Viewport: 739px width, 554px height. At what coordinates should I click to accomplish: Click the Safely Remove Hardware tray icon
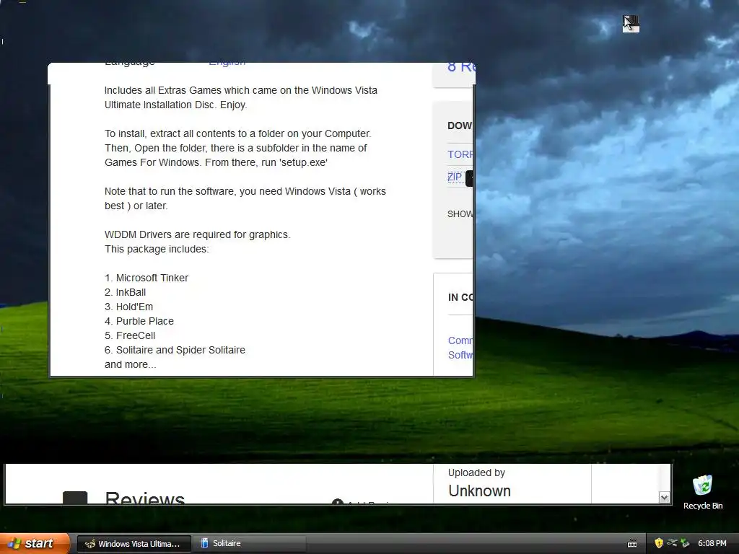672,543
